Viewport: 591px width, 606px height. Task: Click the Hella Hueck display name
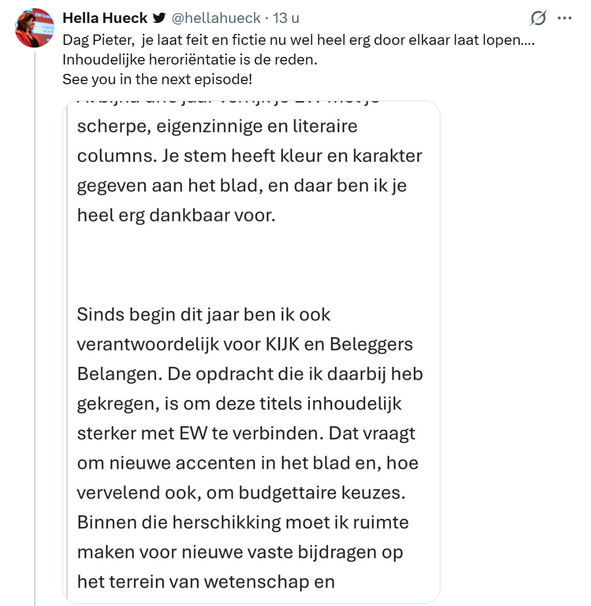click(x=105, y=18)
